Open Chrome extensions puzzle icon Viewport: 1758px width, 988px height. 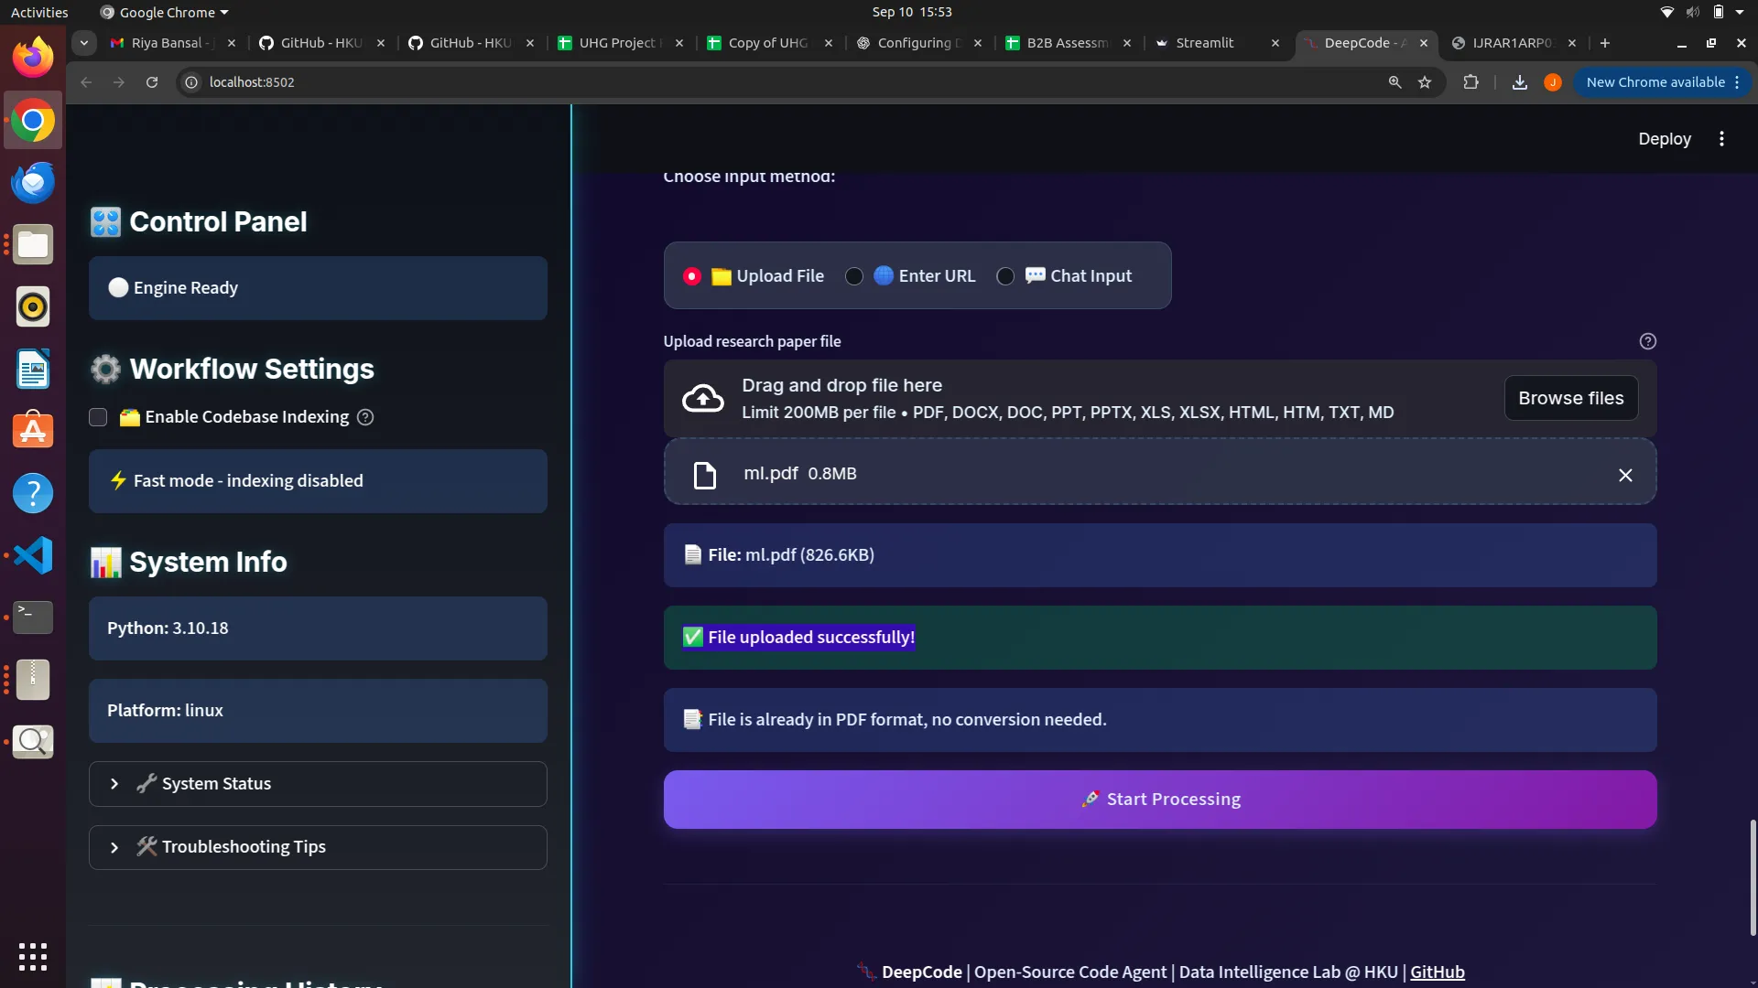pyautogui.click(x=1470, y=82)
